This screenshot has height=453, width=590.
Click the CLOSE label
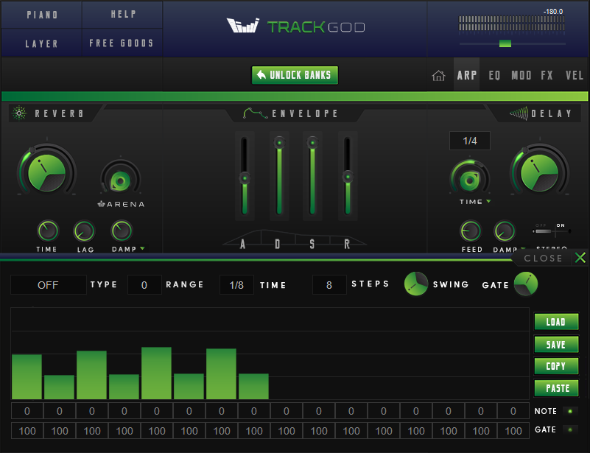click(x=544, y=258)
